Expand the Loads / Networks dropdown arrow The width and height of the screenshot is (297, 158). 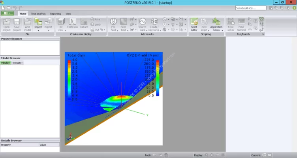(x=160, y=31)
